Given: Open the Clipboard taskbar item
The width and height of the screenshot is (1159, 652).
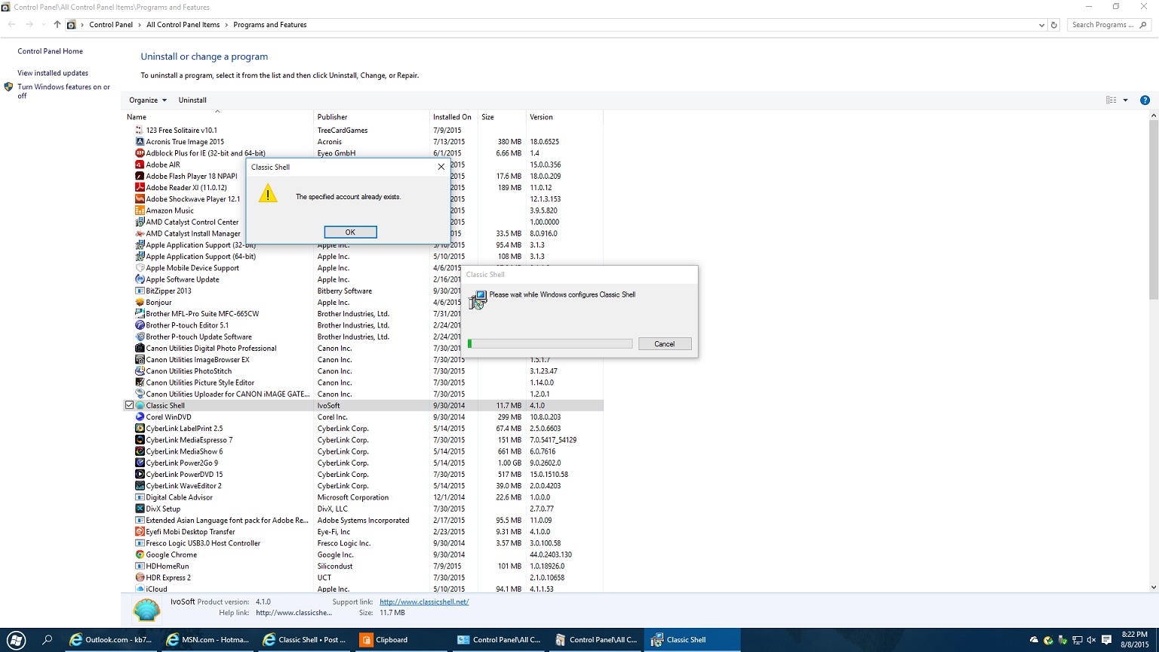Looking at the screenshot, I should tap(385, 640).
